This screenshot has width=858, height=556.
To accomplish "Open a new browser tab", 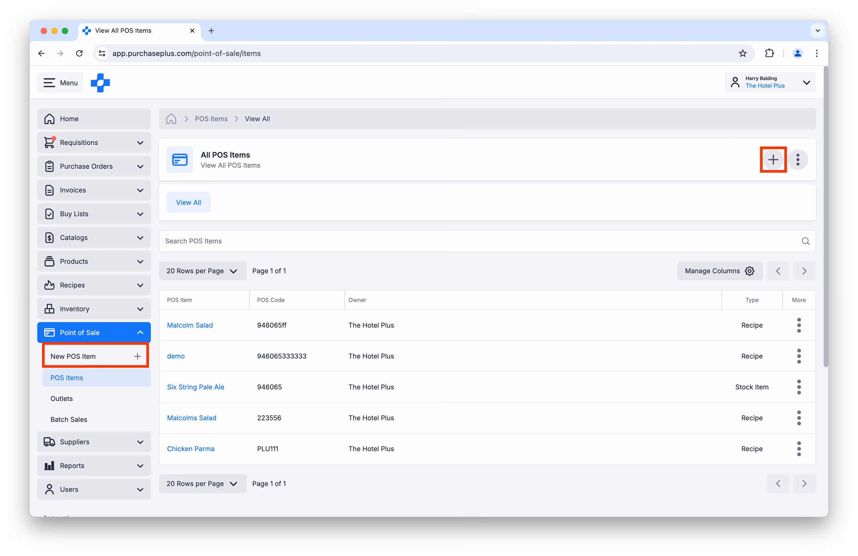I will point(211,31).
